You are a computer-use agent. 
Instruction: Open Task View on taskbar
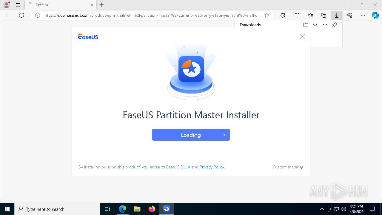coord(107,209)
